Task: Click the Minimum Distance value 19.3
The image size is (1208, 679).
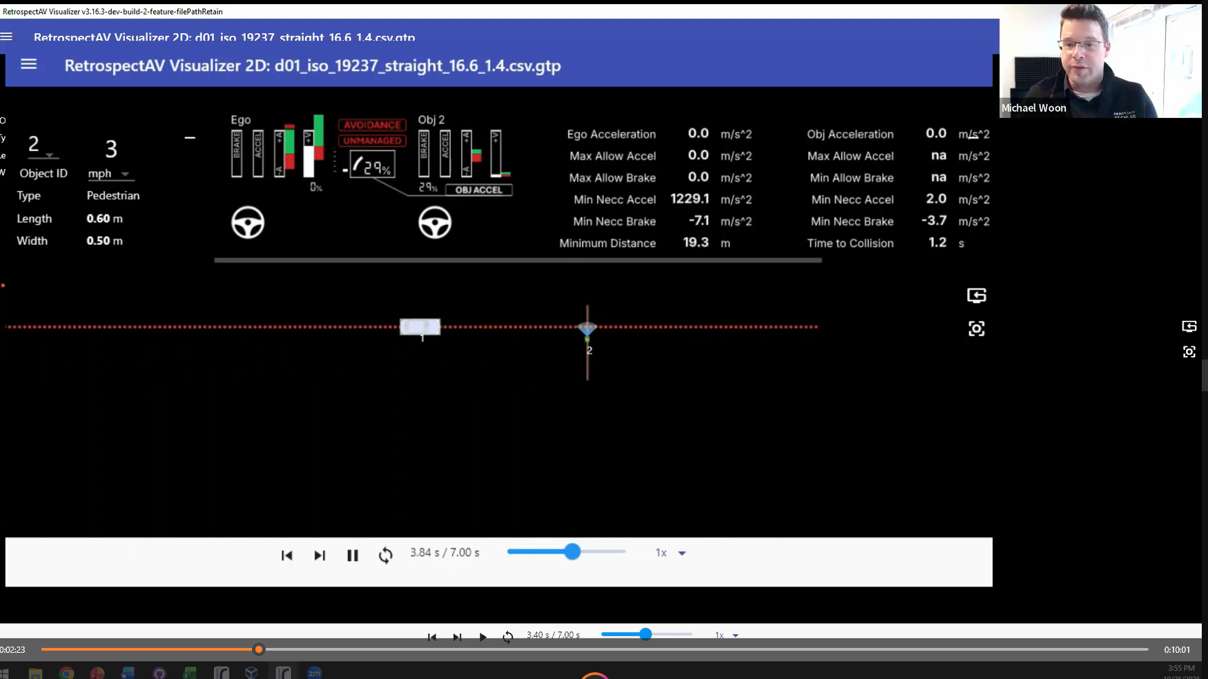Action: pos(696,242)
